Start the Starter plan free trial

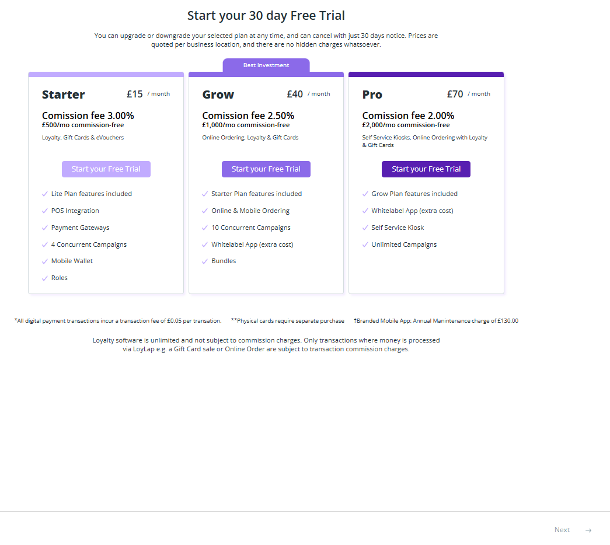tap(106, 169)
